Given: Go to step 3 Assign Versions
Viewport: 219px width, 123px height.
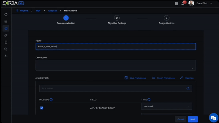Looking at the screenshot, I should click(x=166, y=18).
